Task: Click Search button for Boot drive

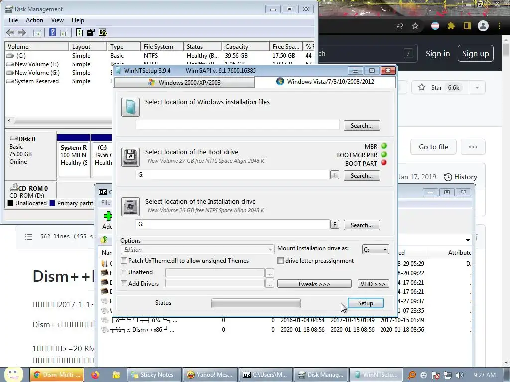Action: pos(362,176)
